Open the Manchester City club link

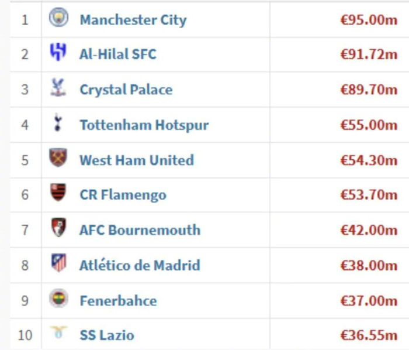(133, 20)
